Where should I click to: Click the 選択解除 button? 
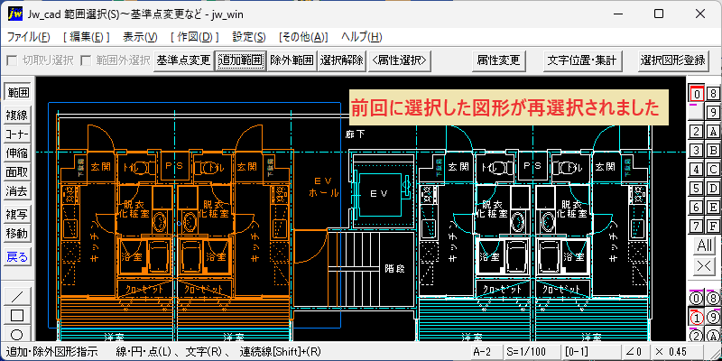[x=342, y=60]
